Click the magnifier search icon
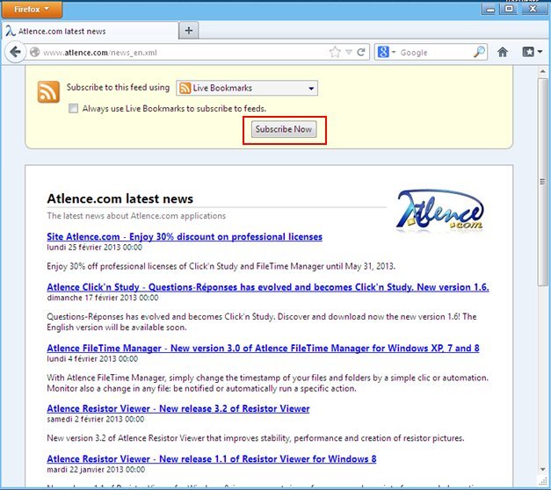Viewport: 551px width, 490px height. (x=480, y=53)
